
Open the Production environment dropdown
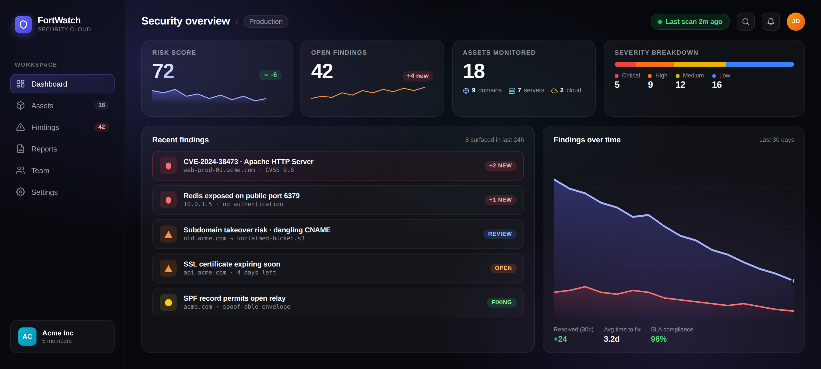coord(266,21)
